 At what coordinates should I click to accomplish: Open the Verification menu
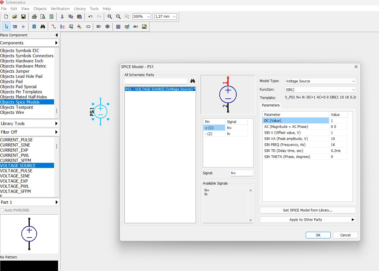tap(60, 9)
